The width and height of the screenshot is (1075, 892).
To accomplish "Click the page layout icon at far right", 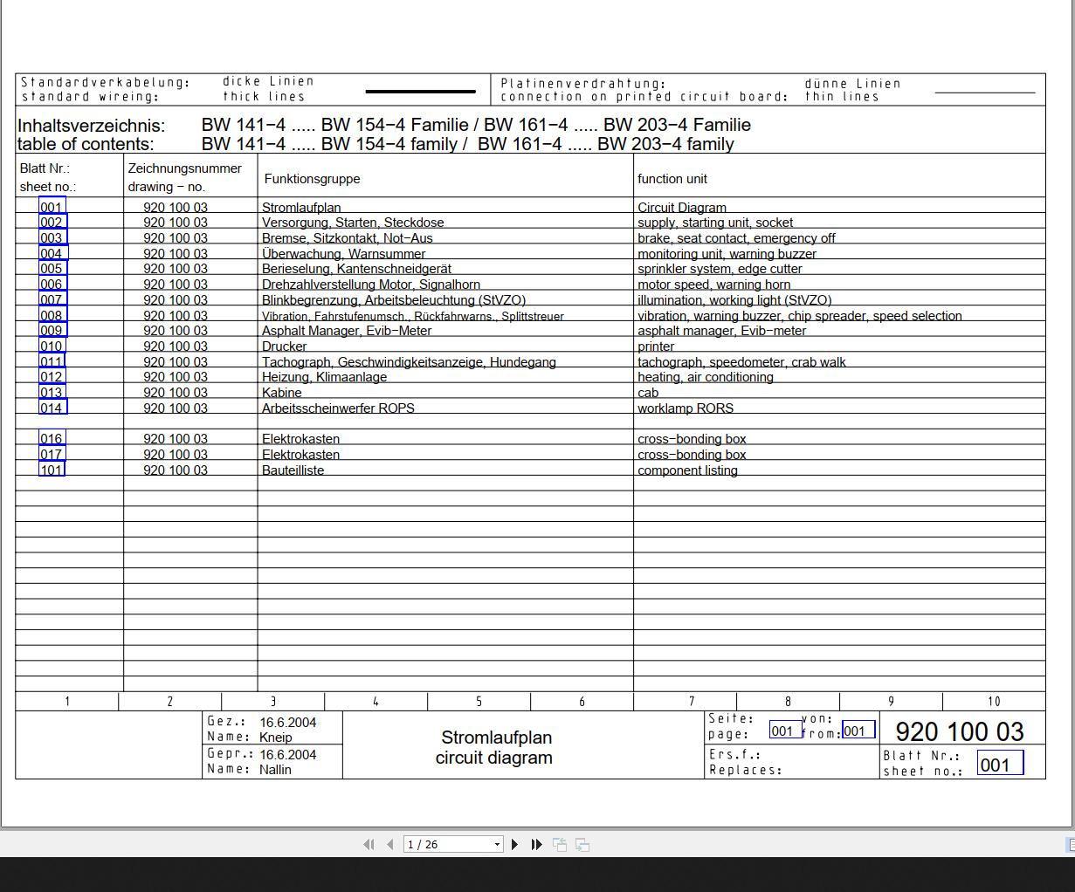I will [x=1070, y=844].
